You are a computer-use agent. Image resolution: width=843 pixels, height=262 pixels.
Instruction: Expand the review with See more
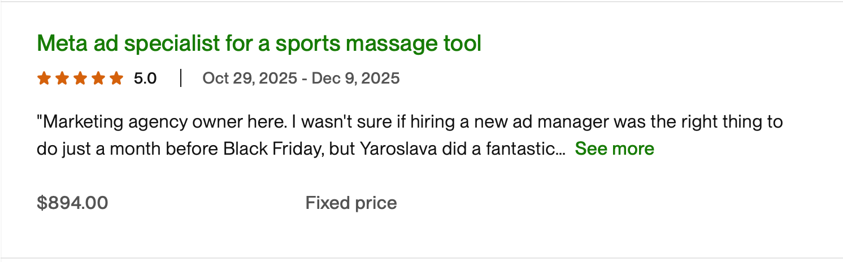614,149
